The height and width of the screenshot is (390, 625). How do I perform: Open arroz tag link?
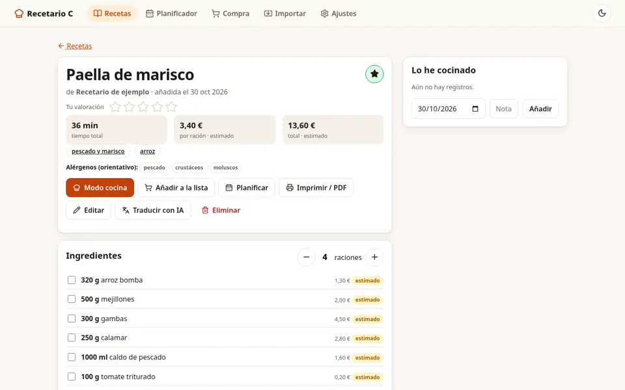tap(148, 151)
